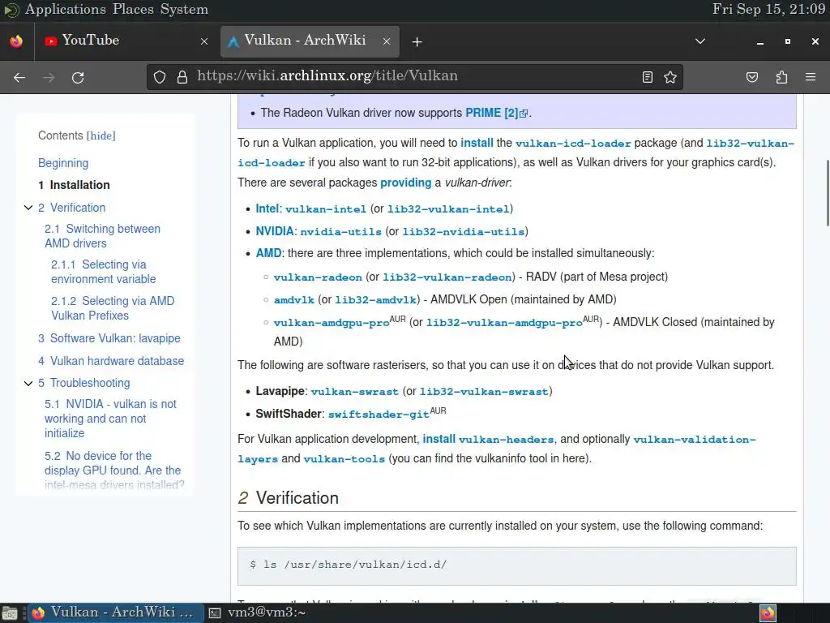
Task: Click the forward navigation arrow
Action: 49,77
